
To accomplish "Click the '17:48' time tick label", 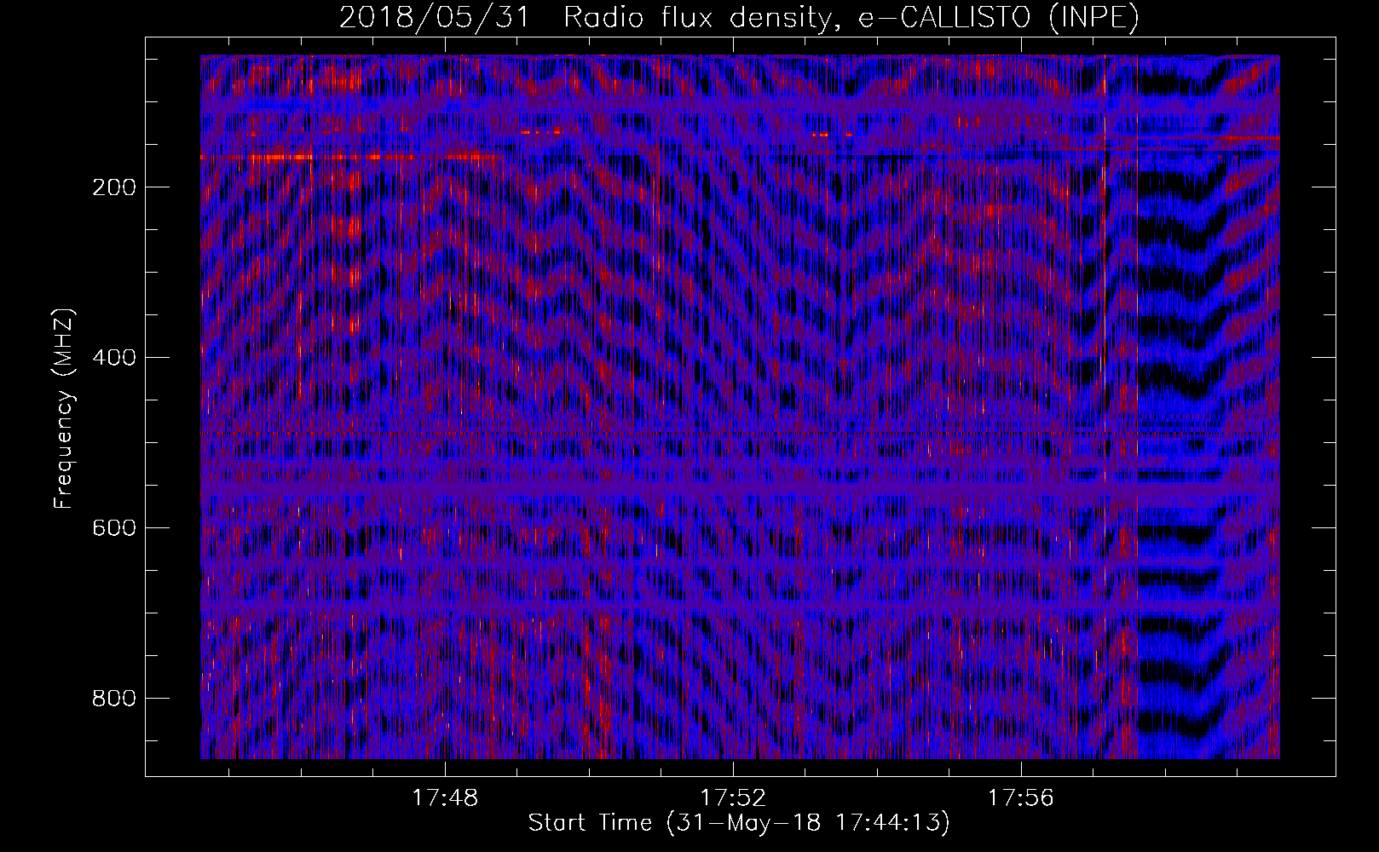I will coord(446,798).
